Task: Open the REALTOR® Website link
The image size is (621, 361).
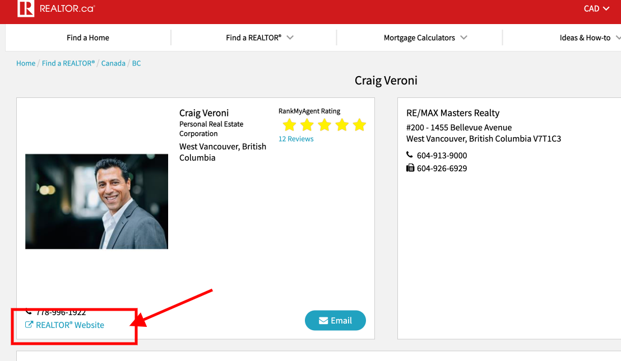Action: click(x=69, y=325)
